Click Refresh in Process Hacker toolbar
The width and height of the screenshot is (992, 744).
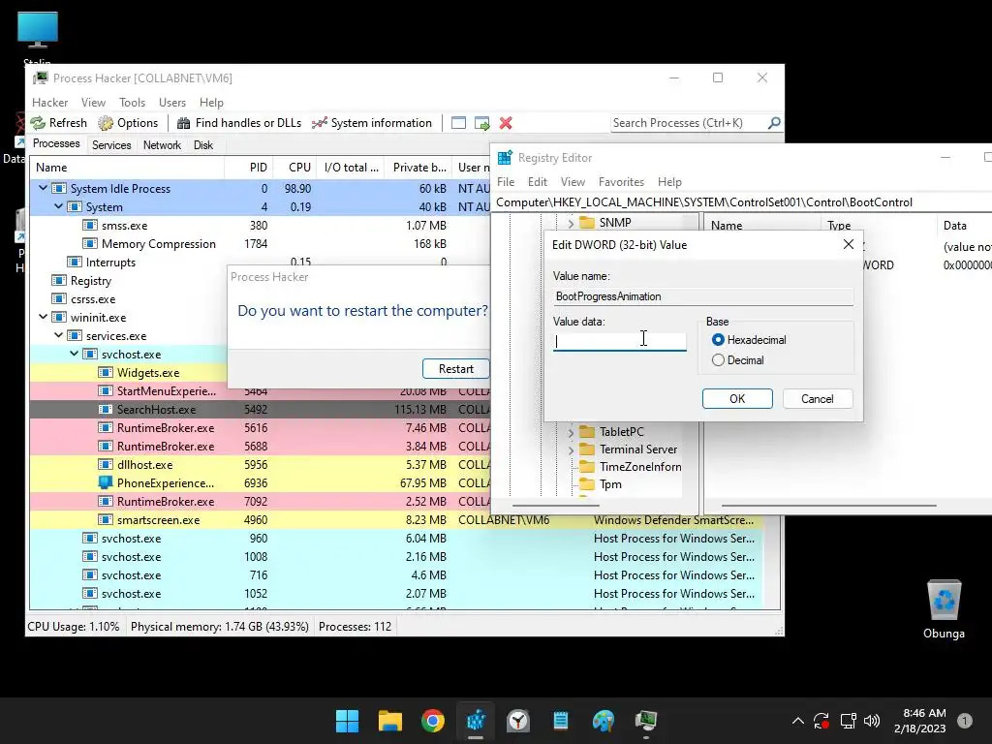[59, 123]
